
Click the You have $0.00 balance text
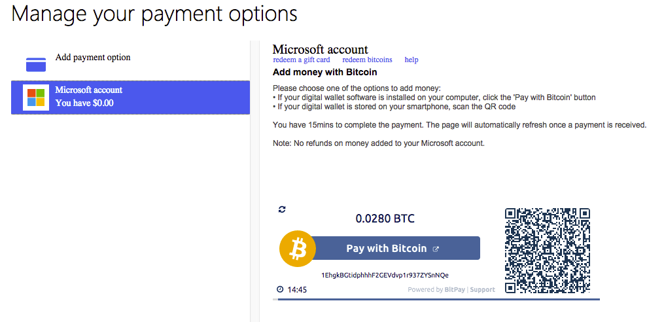(84, 103)
